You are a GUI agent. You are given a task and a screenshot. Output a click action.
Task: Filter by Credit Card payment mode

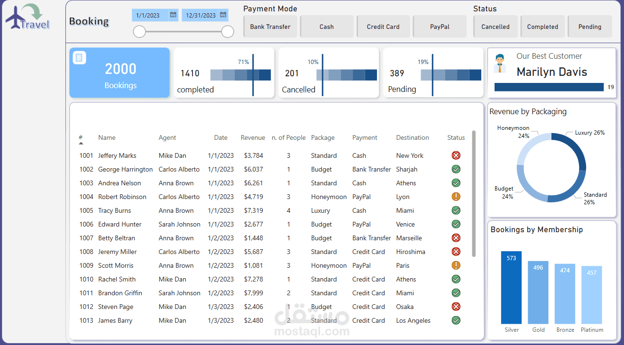pos(383,27)
